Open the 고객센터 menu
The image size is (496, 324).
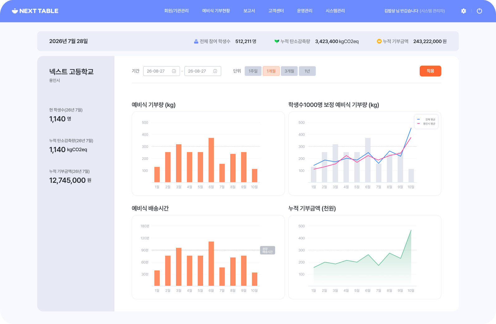tap(276, 11)
